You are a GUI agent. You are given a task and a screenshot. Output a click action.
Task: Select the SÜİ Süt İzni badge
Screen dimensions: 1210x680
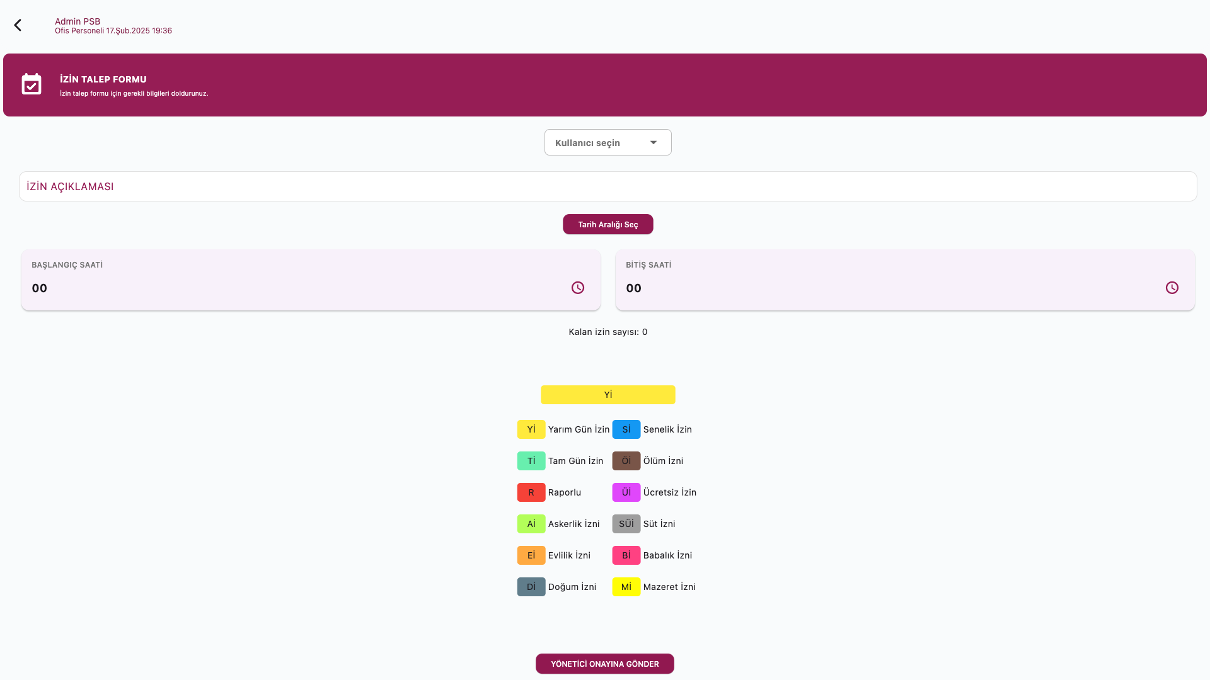(626, 524)
